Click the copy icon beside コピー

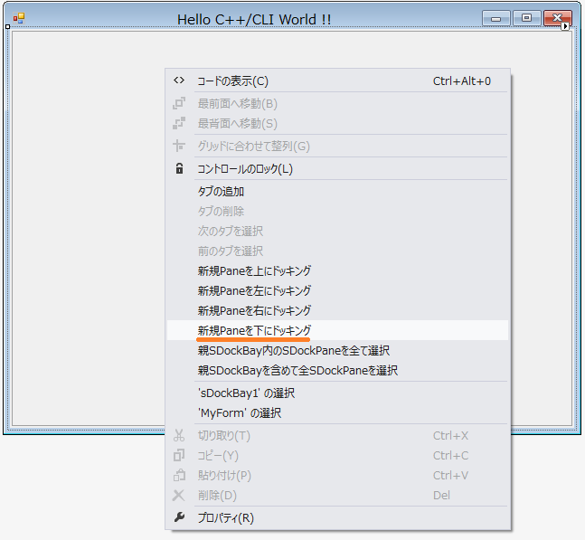click(179, 455)
